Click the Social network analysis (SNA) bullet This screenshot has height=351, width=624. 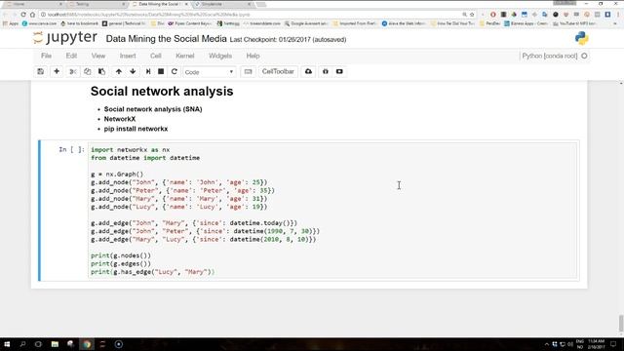pos(153,109)
